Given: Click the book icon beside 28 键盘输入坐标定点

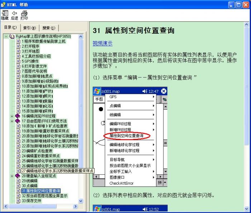Looking at the screenshot, I should pyautogui.click(x=18, y=176).
